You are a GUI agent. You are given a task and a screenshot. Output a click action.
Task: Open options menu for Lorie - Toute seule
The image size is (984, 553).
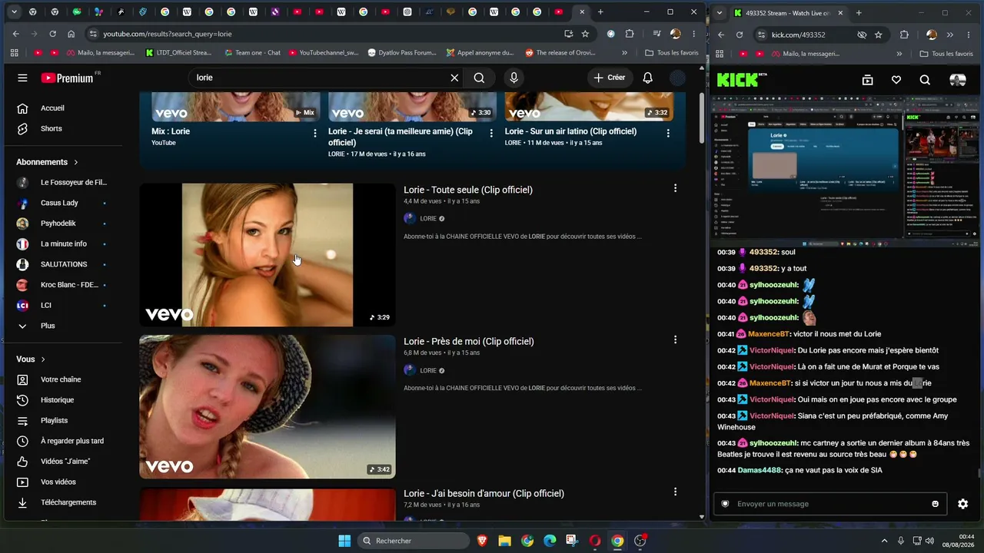(675, 188)
